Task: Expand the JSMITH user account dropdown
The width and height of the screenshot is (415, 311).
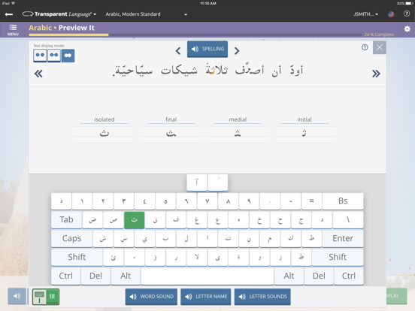Action: [366, 14]
